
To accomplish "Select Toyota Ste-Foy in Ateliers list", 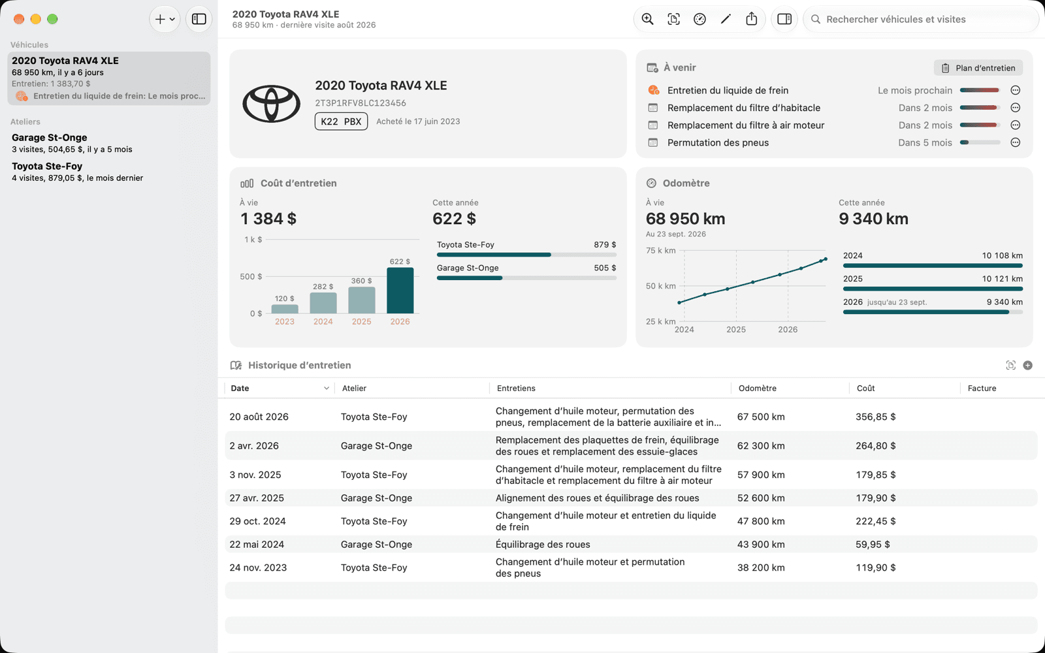I will click(x=109, y=172).
